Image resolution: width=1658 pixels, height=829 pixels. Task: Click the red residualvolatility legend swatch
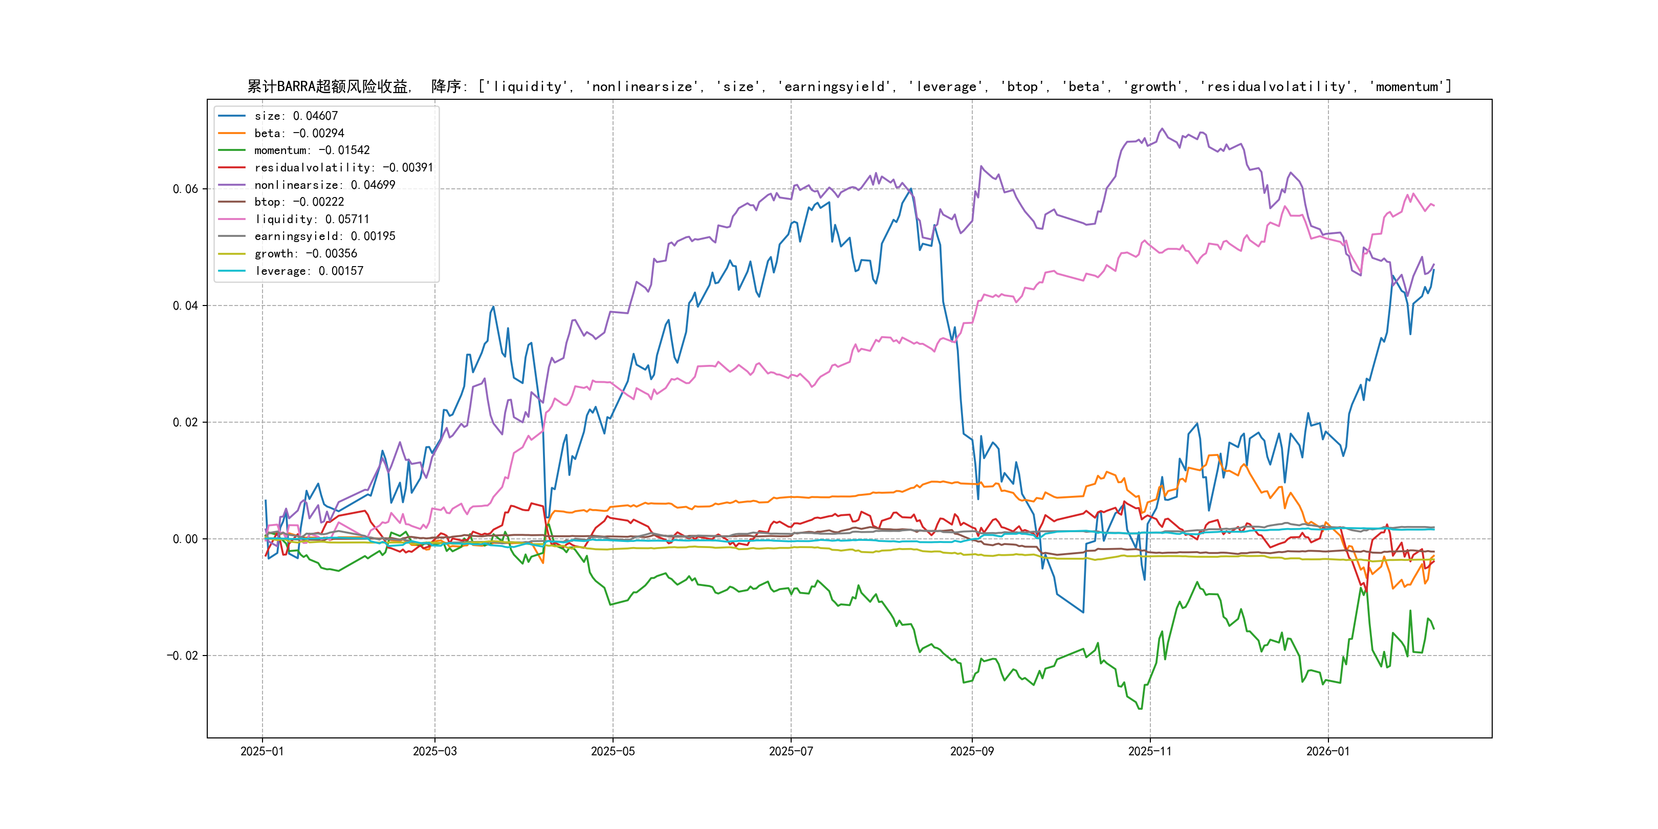(x=232, y=167)
